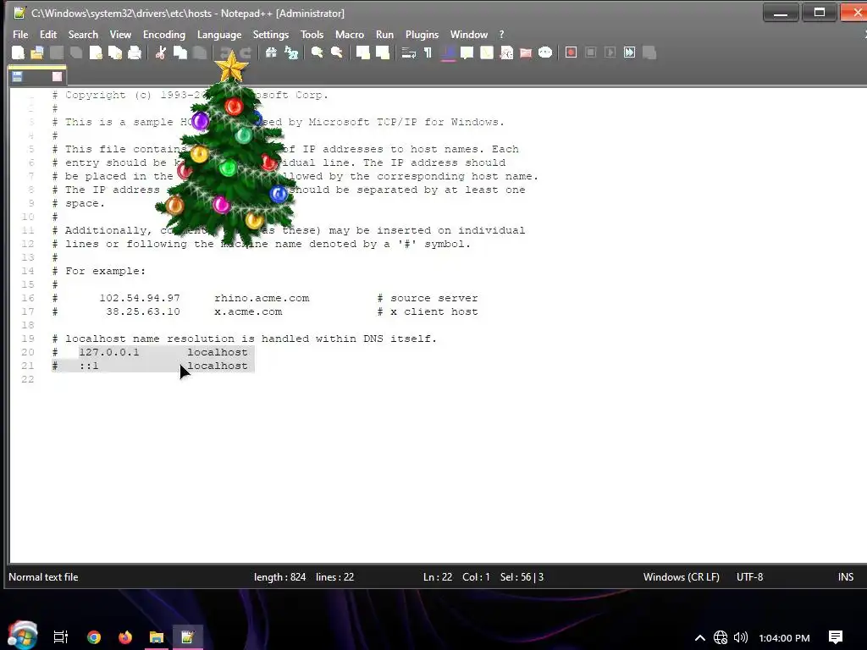Image resolution: width=867 pixels, height=650 pixels.
Task: Open User Defined Language dialog icon
Action: click(467, 52)
